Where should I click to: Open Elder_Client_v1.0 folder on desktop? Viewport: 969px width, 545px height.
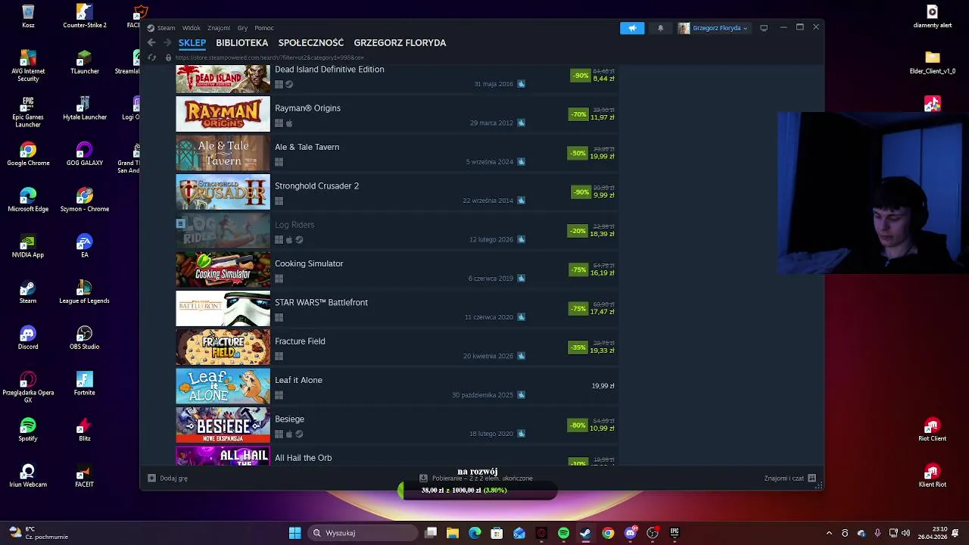click(x=932, y=62)
